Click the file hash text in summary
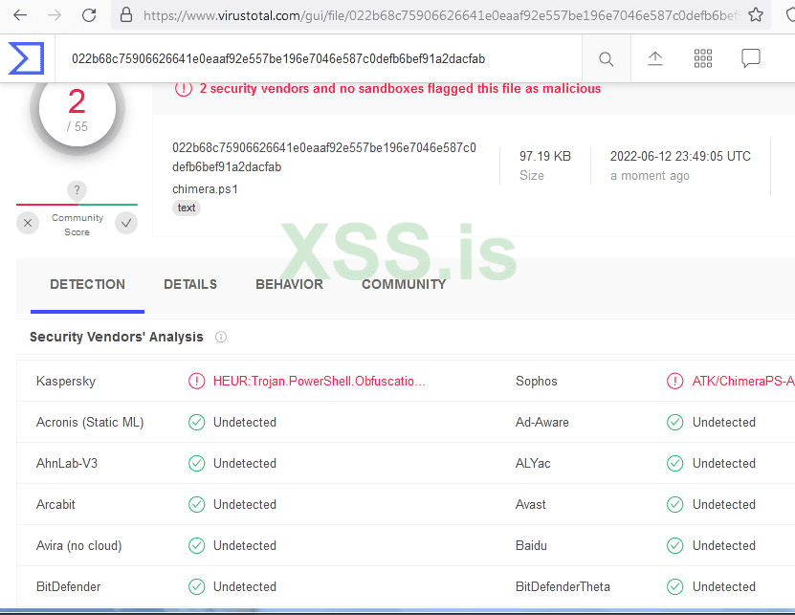 coord(324,157)
